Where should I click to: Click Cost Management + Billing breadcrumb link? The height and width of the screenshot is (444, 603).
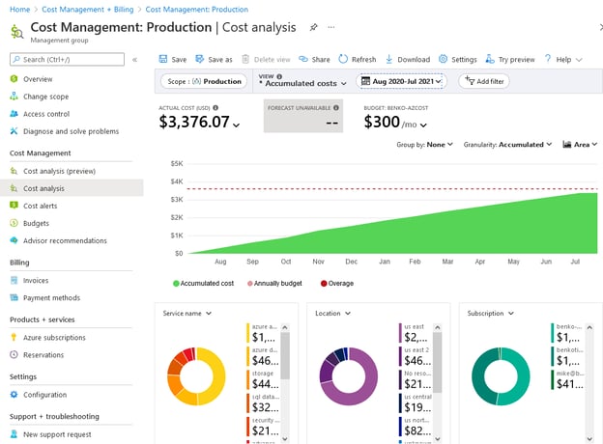pos(90,8)
